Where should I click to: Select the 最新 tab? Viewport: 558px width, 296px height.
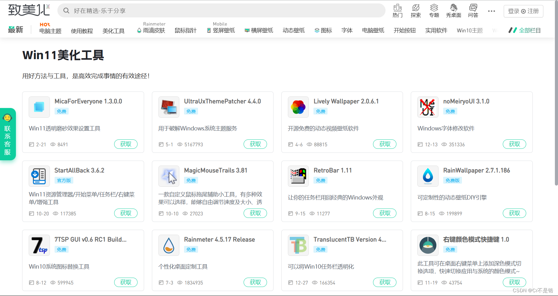[x=16, y=30]
